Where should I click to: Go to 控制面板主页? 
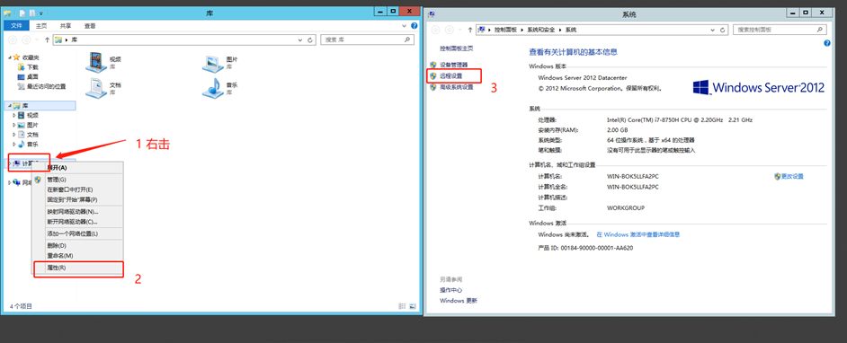(457, 48)
